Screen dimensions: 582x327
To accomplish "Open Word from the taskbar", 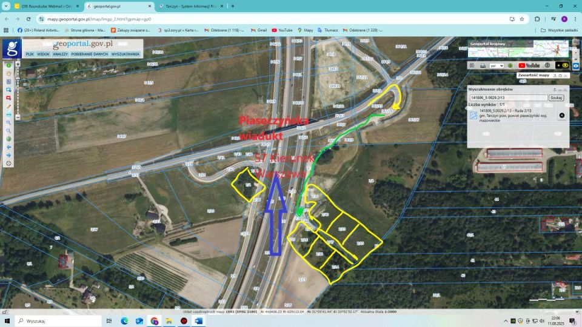I will click(x=199, y=321).
